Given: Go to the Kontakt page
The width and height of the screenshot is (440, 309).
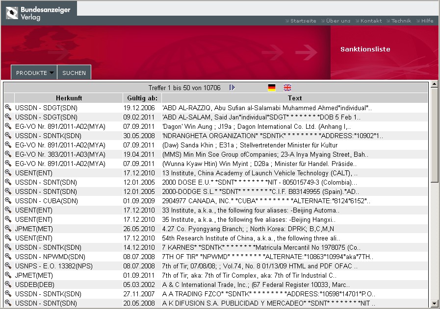Looking at the screenshot, I should tap(371, 21).
